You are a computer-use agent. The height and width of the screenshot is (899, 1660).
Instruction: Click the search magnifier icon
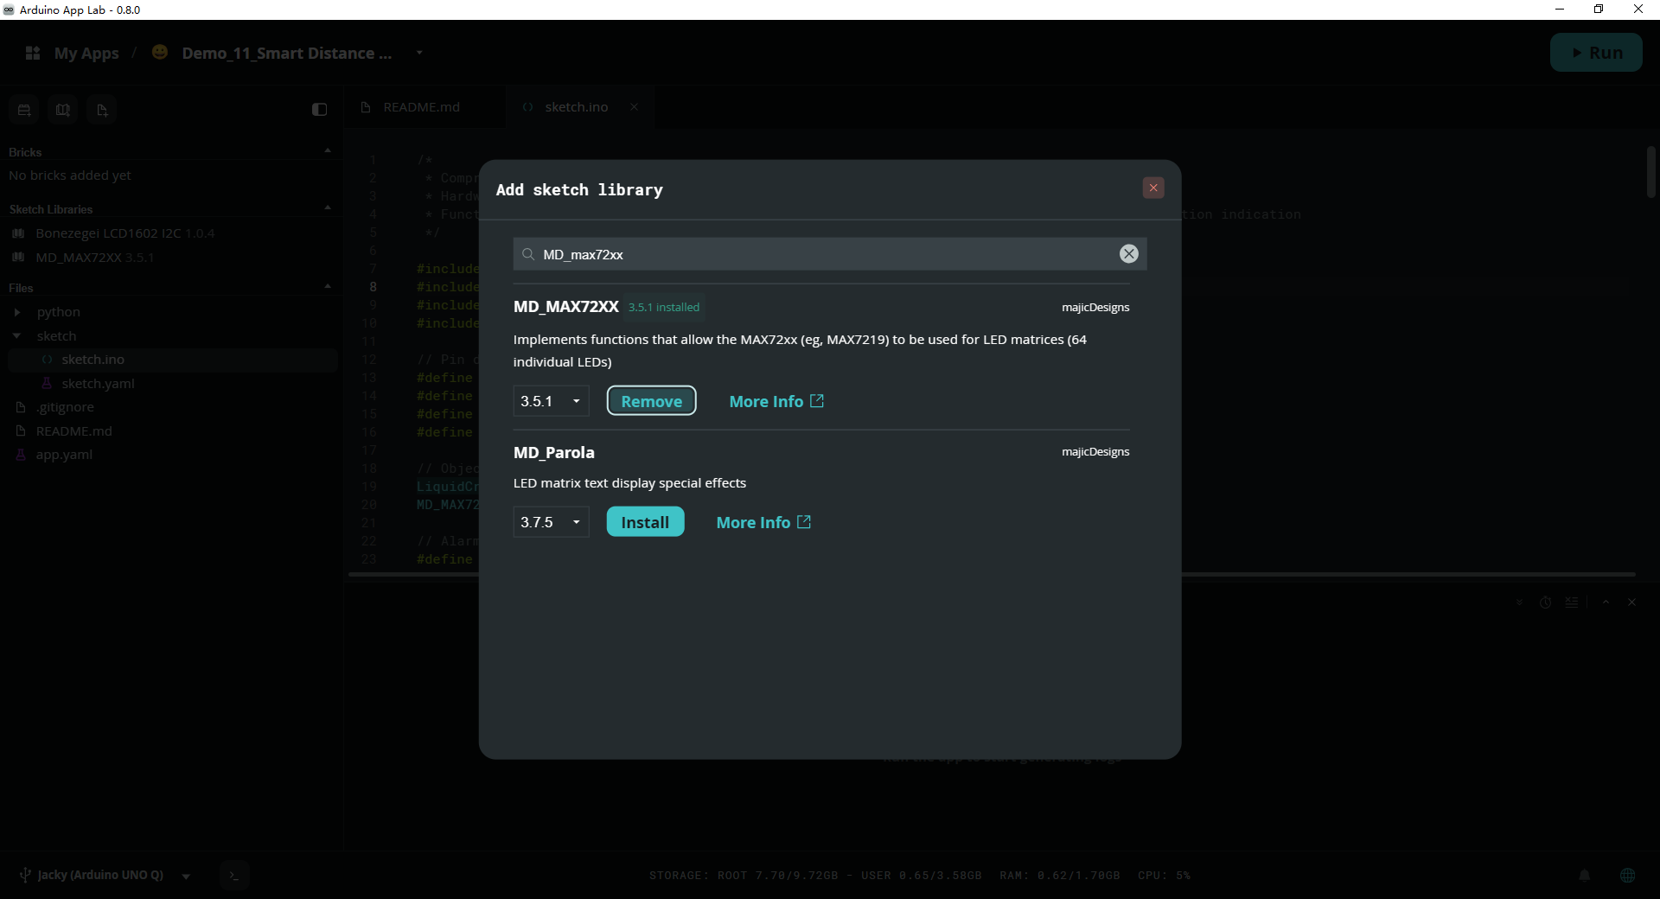click(528, 254)
